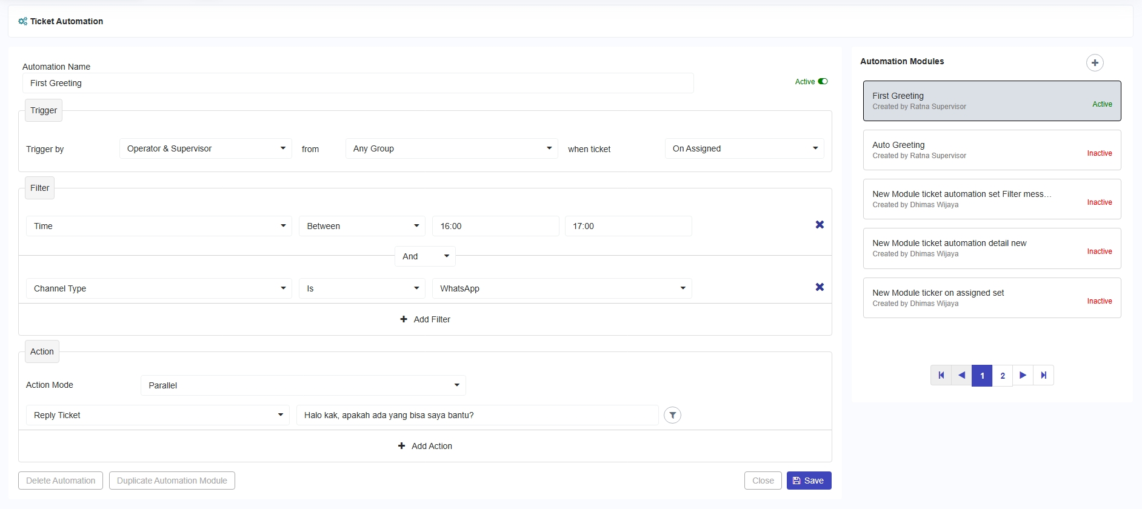Image resolution: width=1142 pixels, height=509 pixels.
Task: Click Add Filter
Action: coord(425,319)
